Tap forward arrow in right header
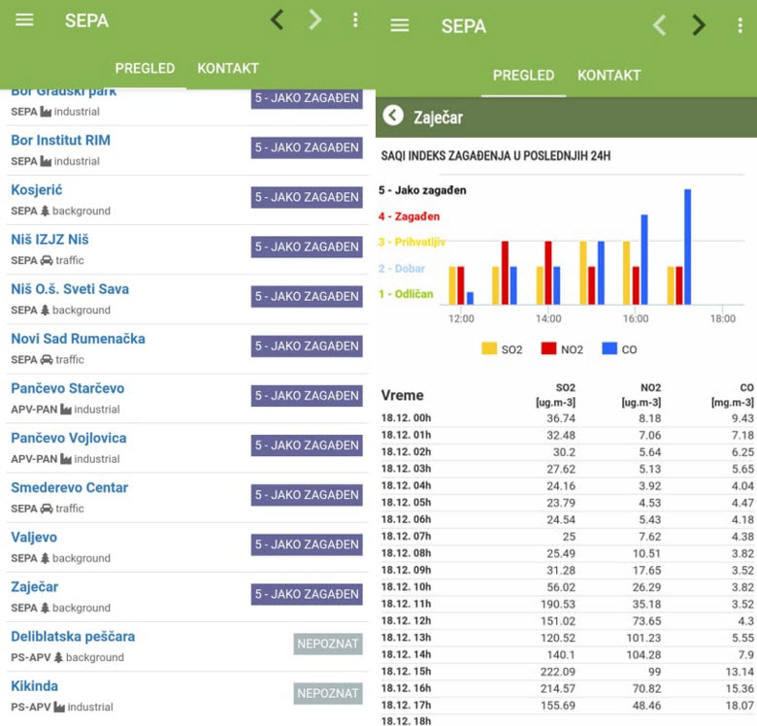 [x=699, y=25]
